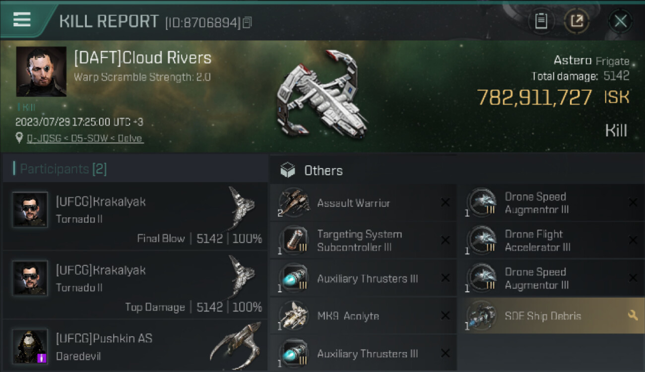Click Pushkin AS pilot portrait
Viewport: 645px width, 372px height.
(x=30, y=346)
